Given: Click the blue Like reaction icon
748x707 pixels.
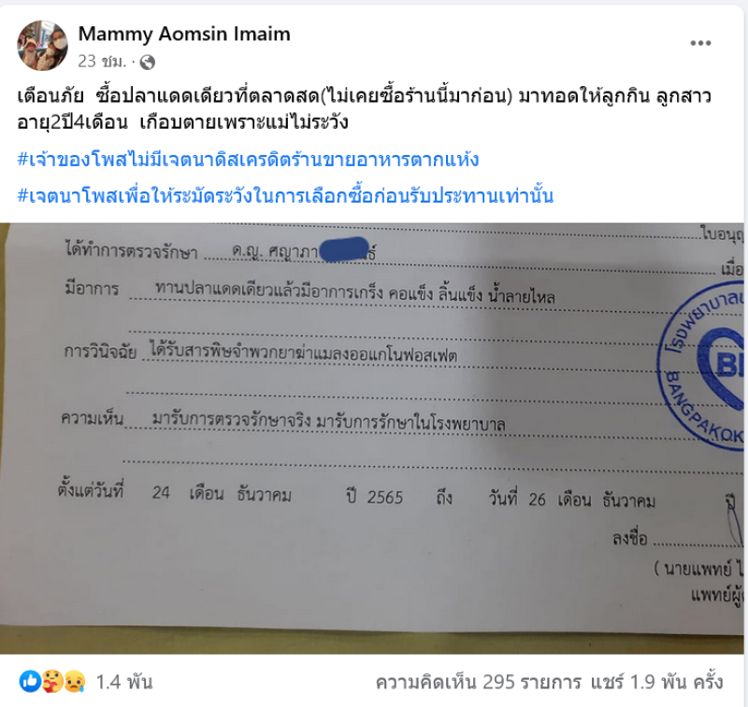Looking at the screenshot, I should pyautogui.click(x=30, y=682).
